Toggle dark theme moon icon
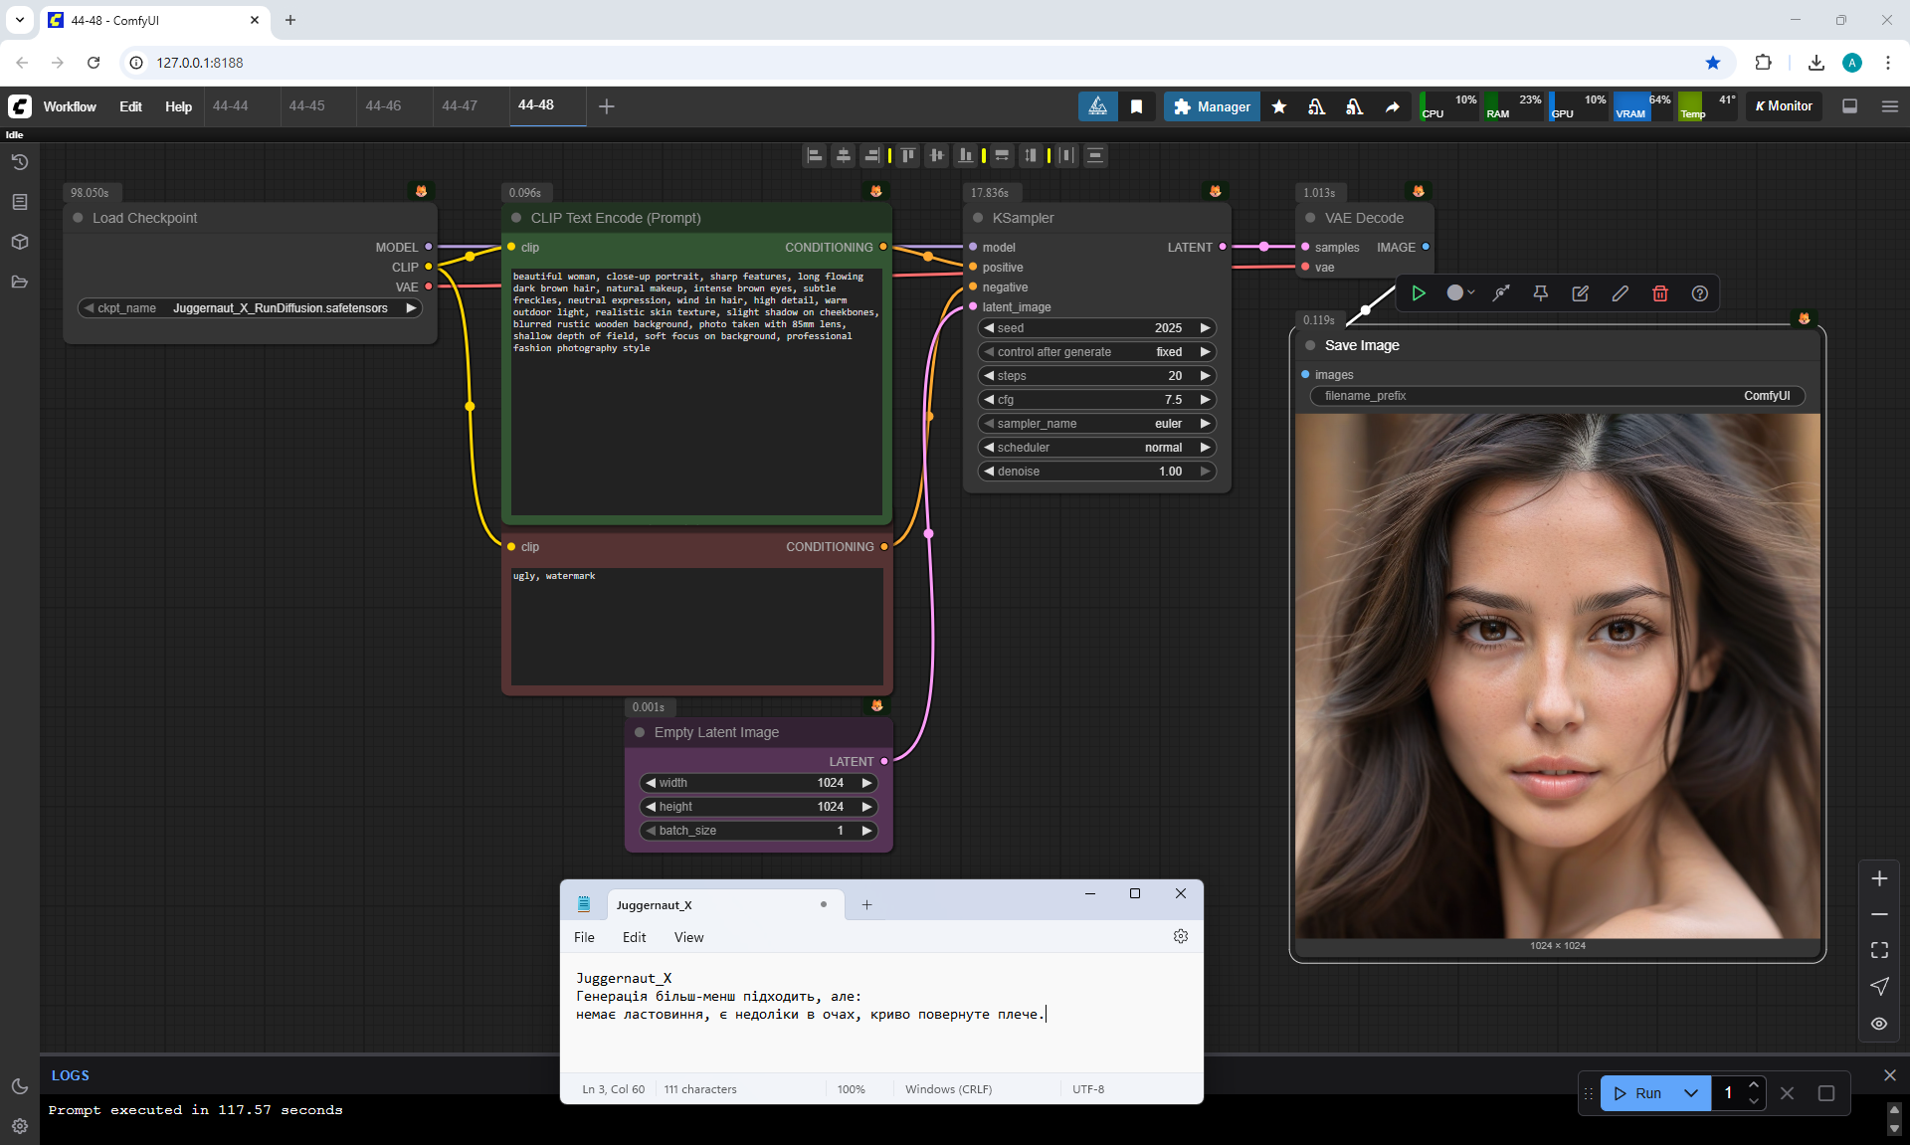Screen dimensions: 1910x1145 coord(19,1086)
